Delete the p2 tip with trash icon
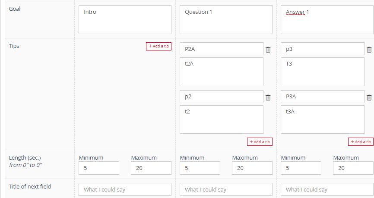Image resolution: width=374 pixels, height=198 pixels. click(268, 97)
